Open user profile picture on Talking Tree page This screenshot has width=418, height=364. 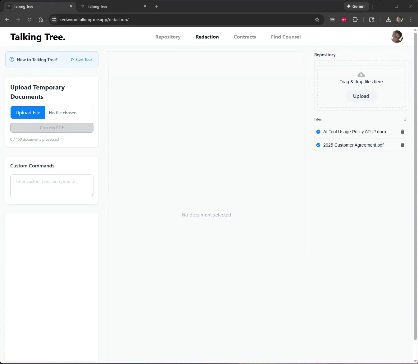point(397,37)
